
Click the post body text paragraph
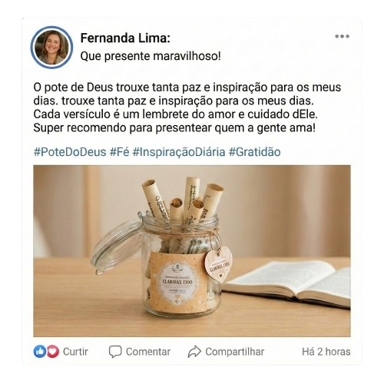187,108
